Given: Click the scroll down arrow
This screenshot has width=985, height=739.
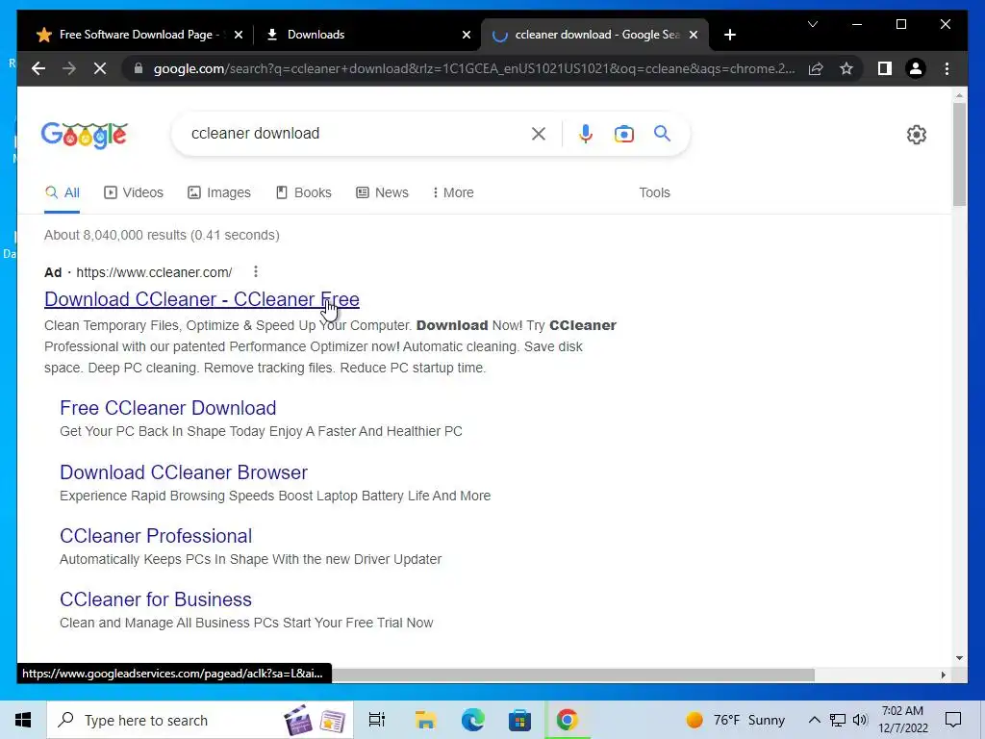Looking at the screenshot, I should tap(959, 658).
